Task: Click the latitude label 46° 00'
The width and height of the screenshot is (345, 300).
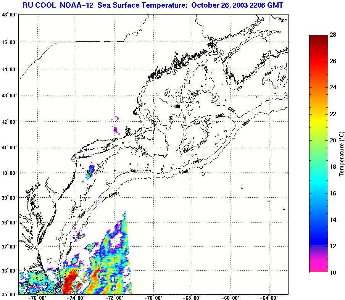Action: click(9, 15)
